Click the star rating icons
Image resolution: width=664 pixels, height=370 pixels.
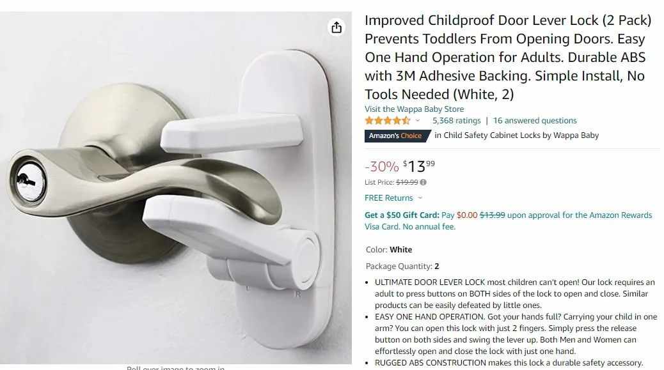click(388, 121)
